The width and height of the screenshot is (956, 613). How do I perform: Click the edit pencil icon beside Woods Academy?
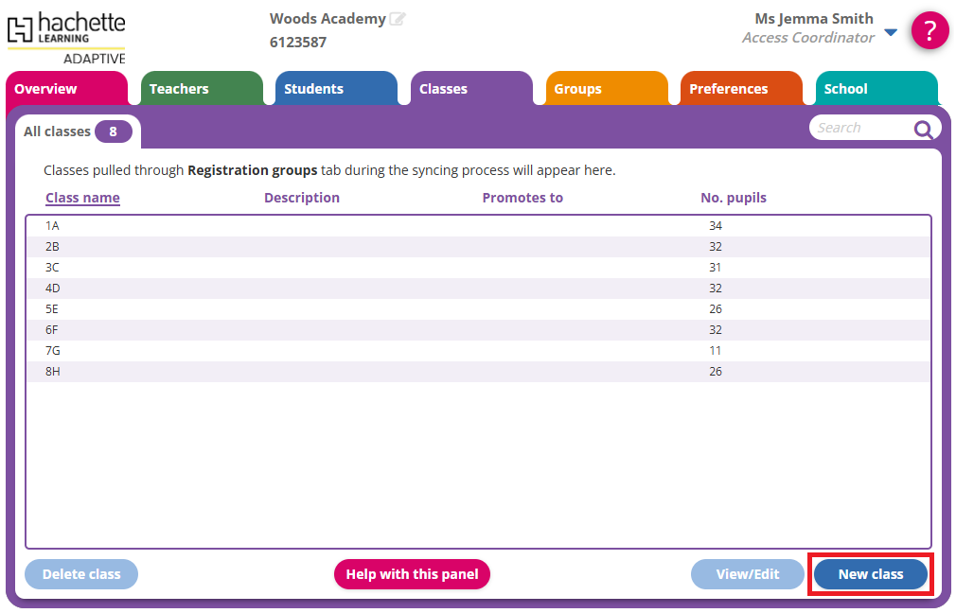point(398,19)
